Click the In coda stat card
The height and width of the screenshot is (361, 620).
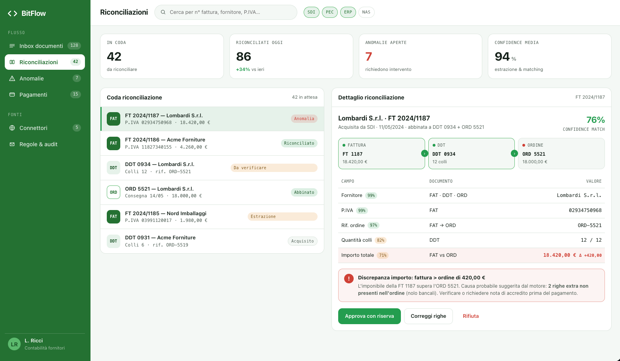(x=162, y=56)
